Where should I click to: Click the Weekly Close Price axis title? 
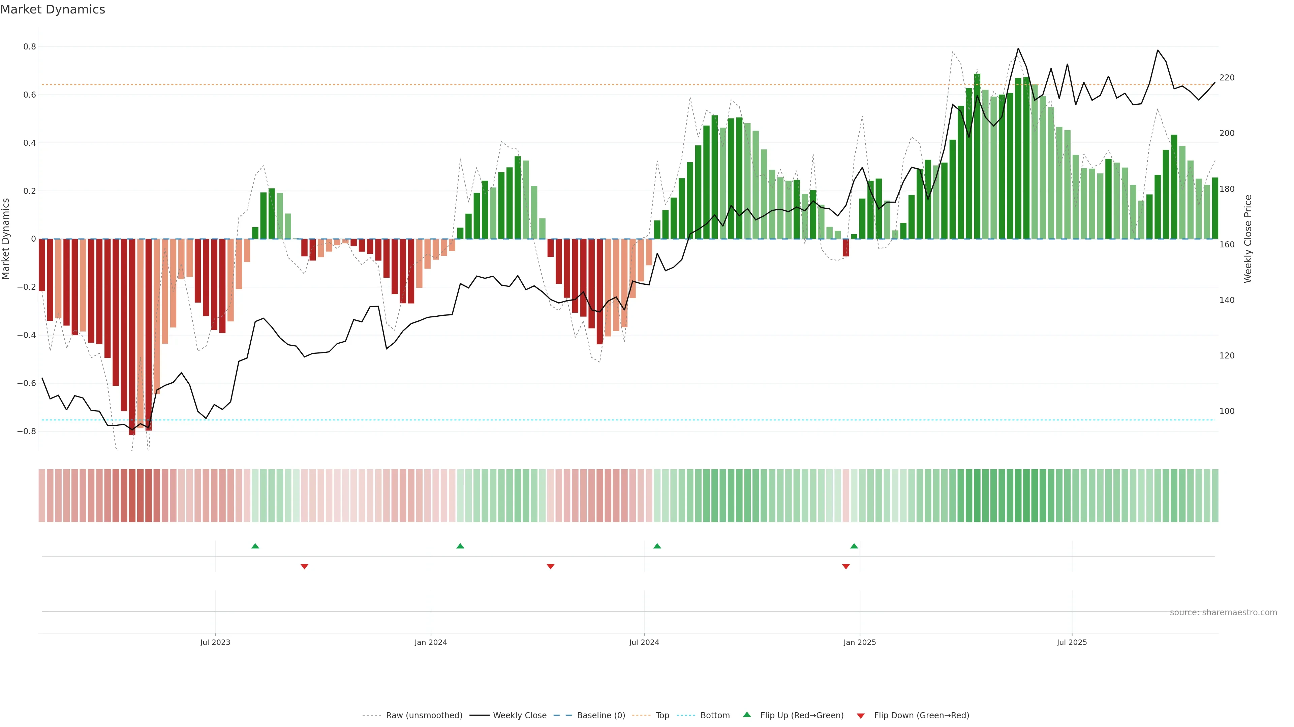1248,239
